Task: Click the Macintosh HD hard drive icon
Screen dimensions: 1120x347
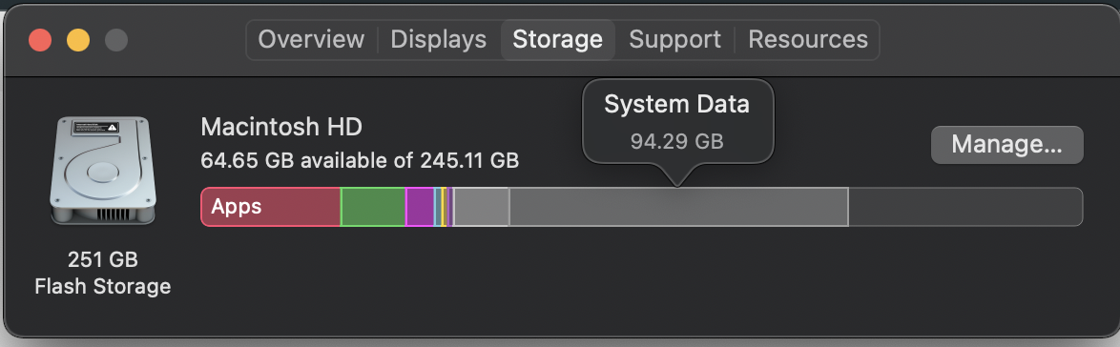Action: [103, 171]
